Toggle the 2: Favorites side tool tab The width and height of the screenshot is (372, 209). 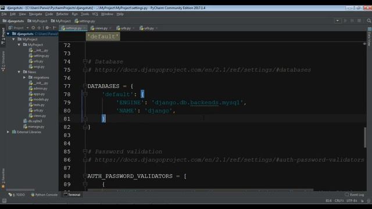click(x=3, y=178)
